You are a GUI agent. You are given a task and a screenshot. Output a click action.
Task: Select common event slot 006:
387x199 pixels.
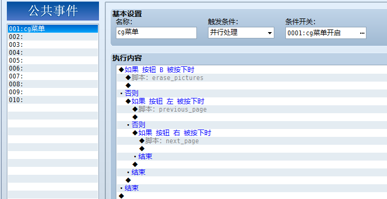[53, 68]
